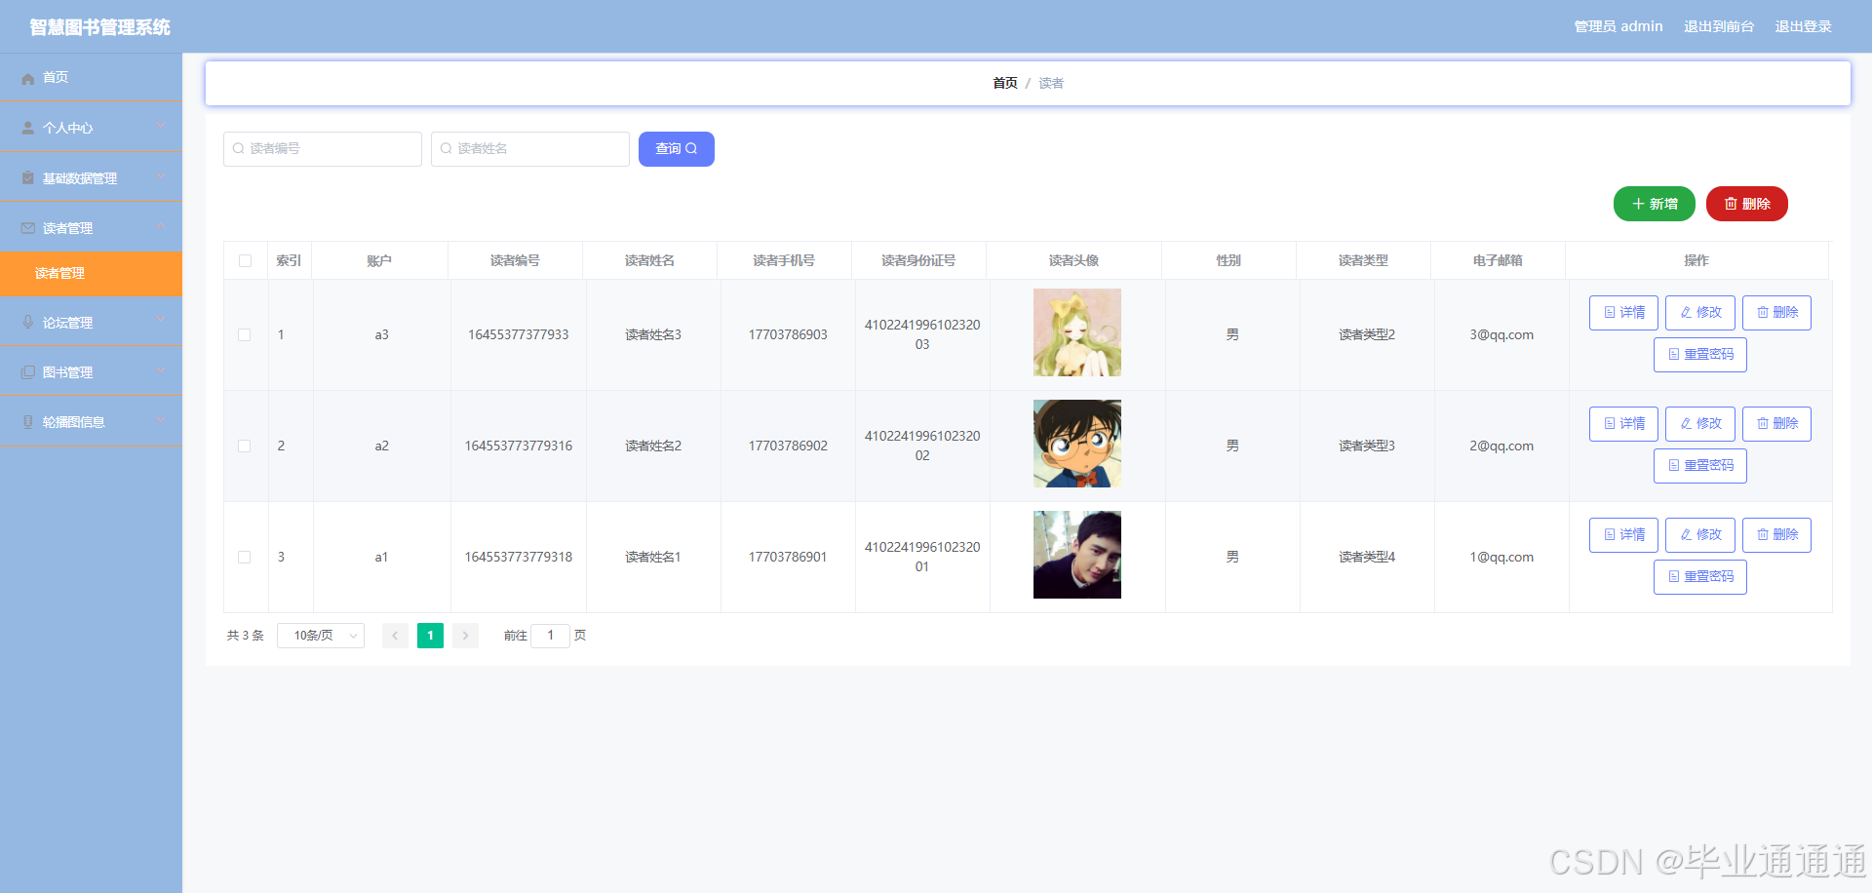
Task: Click the green 新增 button
Action: (1654, 204)
